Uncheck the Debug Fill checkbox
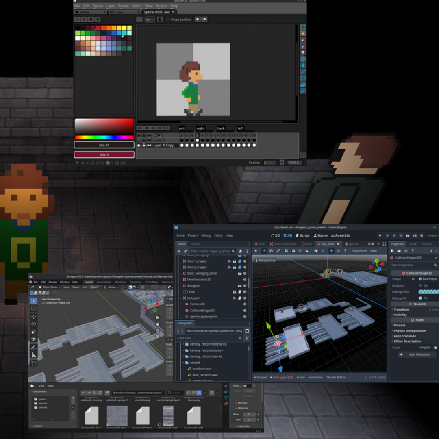The height and width of the screenshot is (439, 439). [x=420, y=298]
